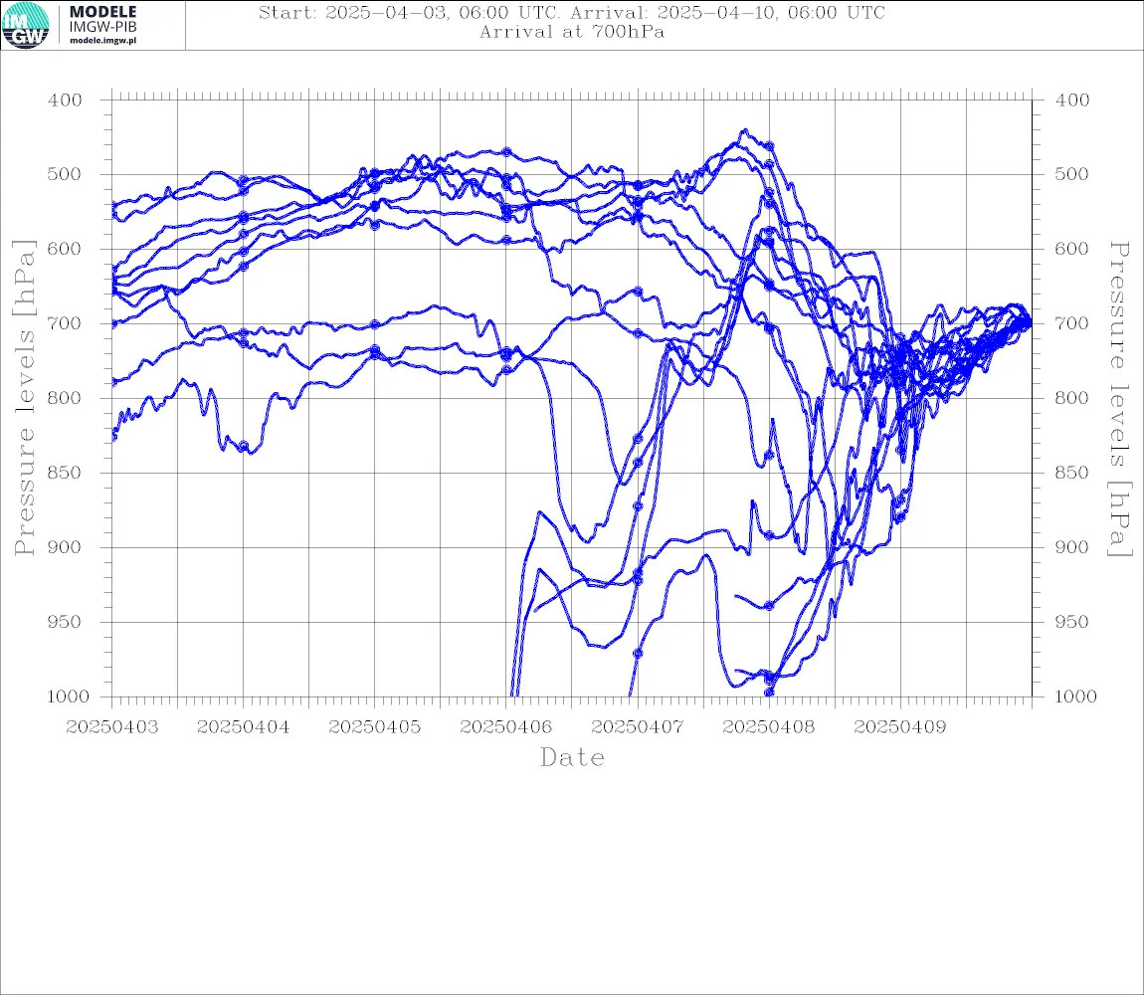
Task: Click right axis value 400
Action: (x=1072, y=100)
